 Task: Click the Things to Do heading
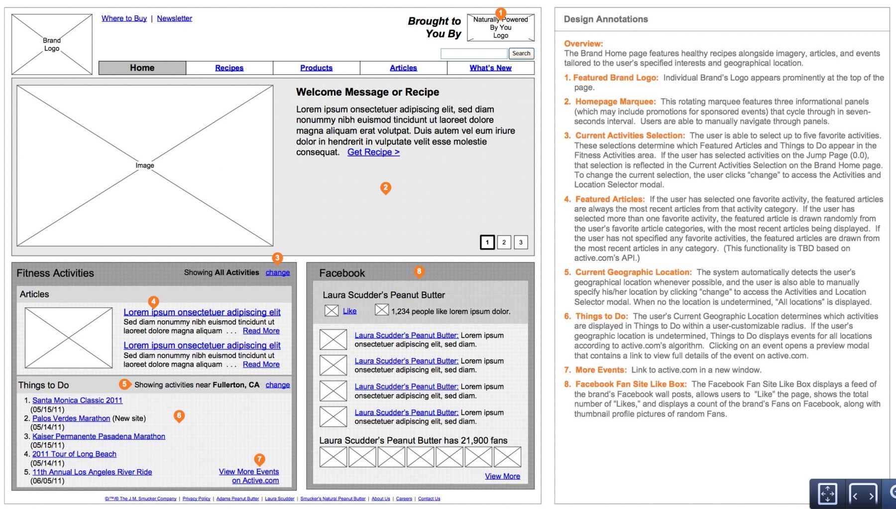[x=44, y=385]
